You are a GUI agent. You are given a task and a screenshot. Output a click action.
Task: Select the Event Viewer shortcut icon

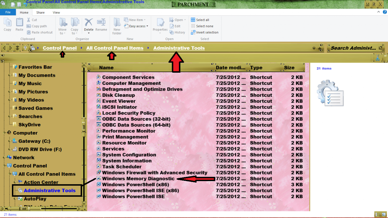(x=99, y=101)
